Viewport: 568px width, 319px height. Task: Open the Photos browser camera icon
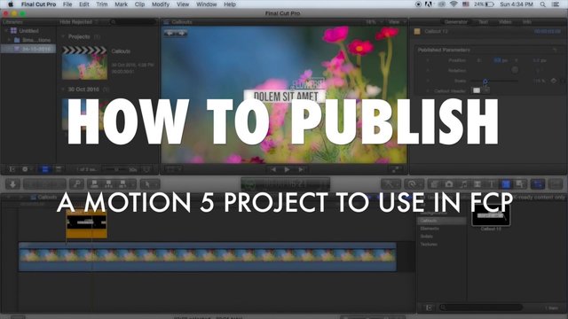(x=449, y=184)
